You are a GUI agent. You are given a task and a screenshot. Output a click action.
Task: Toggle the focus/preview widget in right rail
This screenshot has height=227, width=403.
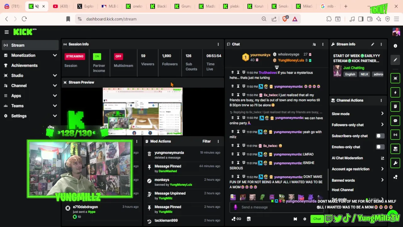pos(395,78)
